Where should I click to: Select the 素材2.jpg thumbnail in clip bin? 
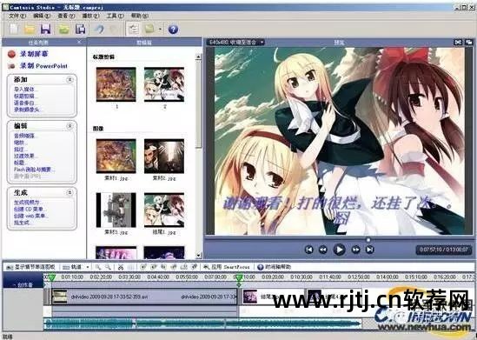click(x=164, y=157)
